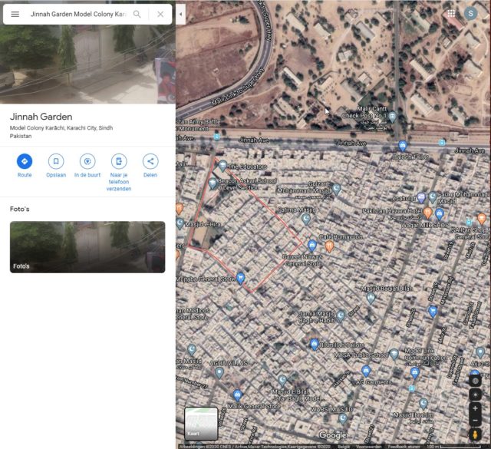The height and width of the screenshot is (449, 491).
Task: Click address line 'Model Colony Karāchi, Karachi City, Sindh'
Action: 61,128
